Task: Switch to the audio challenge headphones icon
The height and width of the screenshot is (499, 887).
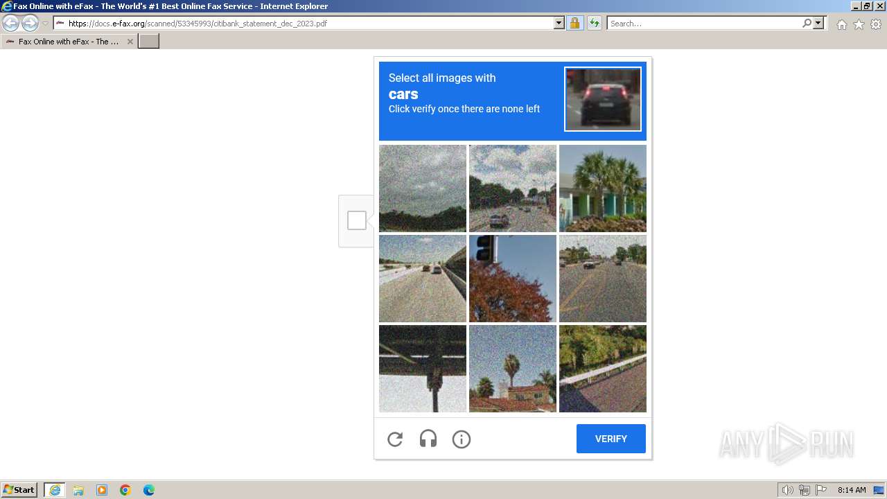Action: [428, 439]
